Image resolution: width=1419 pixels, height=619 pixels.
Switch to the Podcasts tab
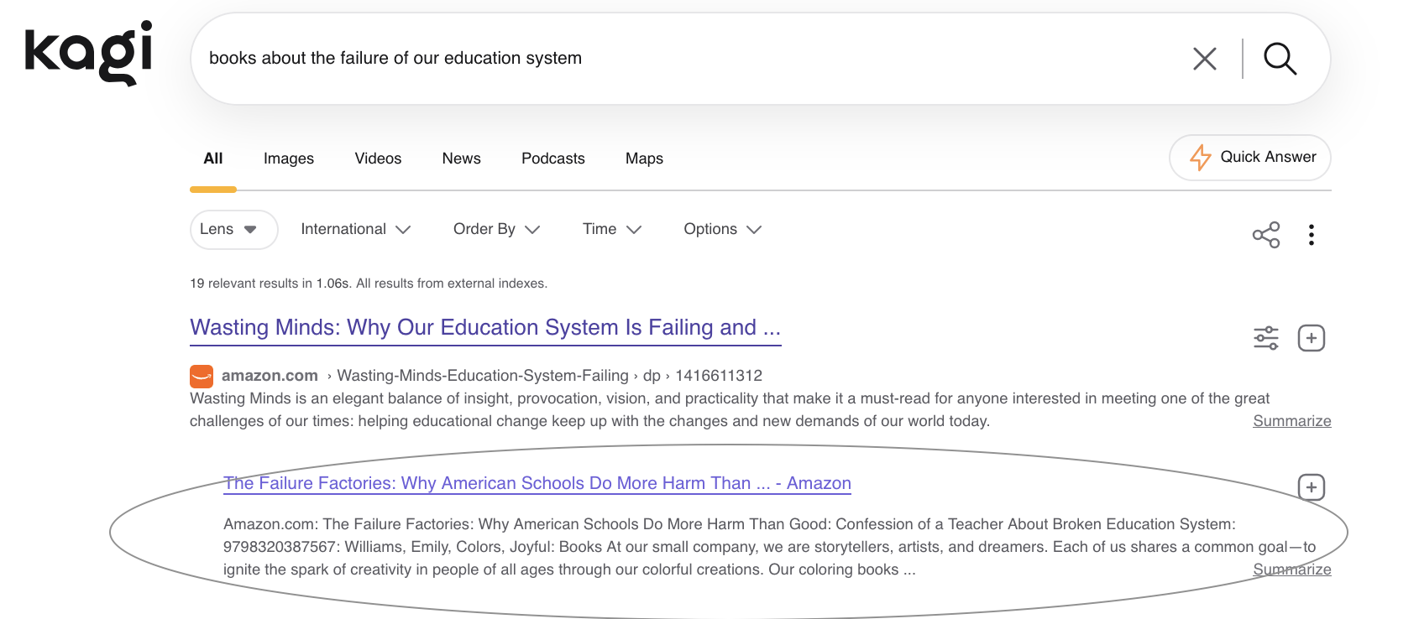pyautogui.click(x=553, y=159)
